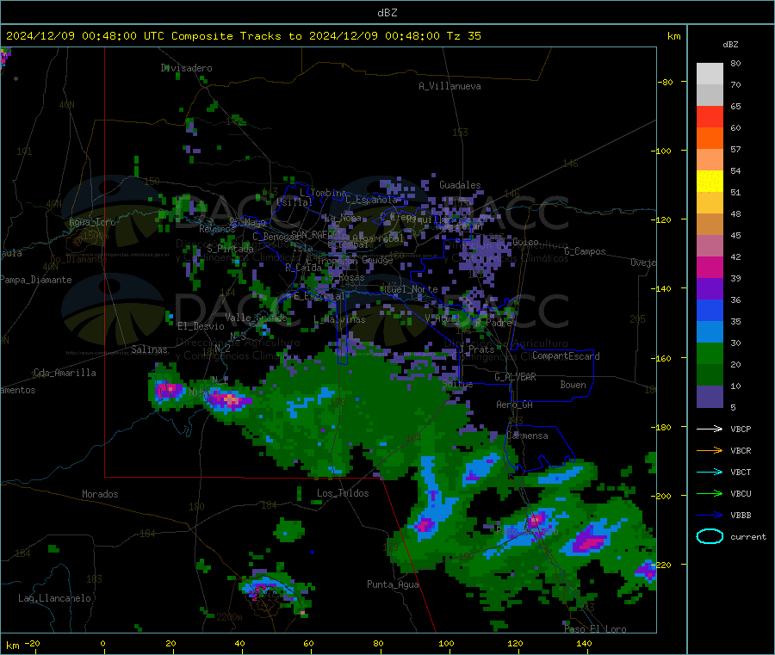
Task: Click the green VBCU arrow in legend
Action: tap(710, 493)
